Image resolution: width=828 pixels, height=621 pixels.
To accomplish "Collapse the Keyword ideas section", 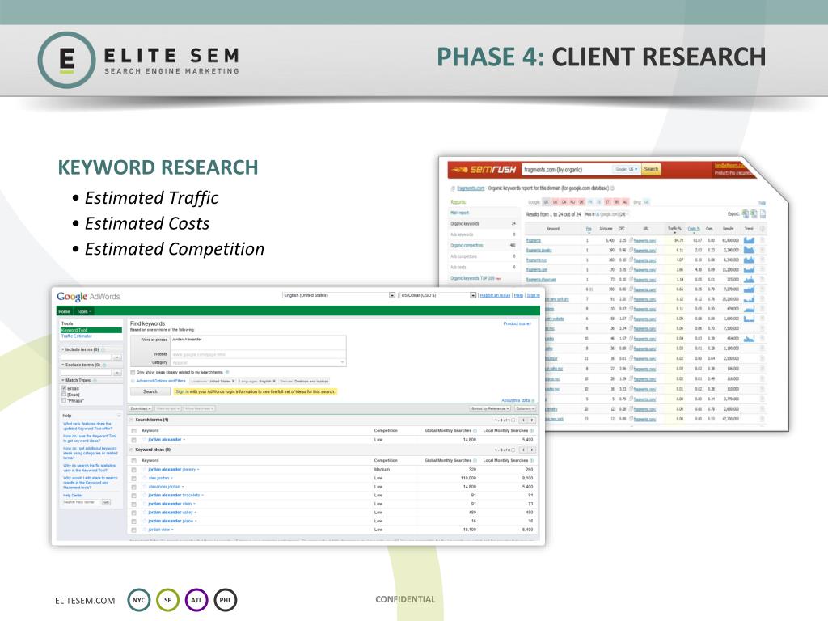I will (x=132, y=450).
